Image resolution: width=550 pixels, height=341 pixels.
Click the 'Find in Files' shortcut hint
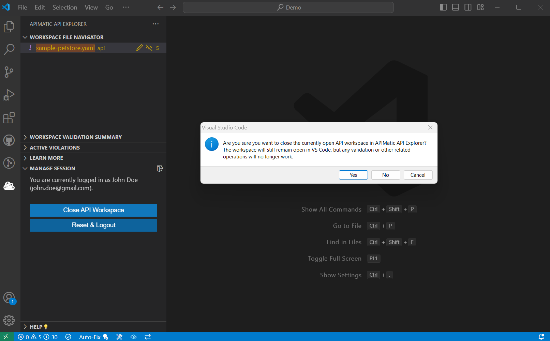point(371,242)
